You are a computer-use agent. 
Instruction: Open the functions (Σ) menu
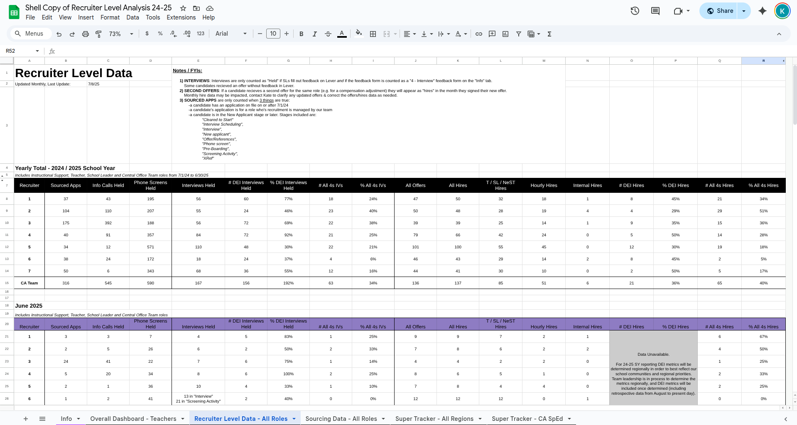(x=549, y=34)
